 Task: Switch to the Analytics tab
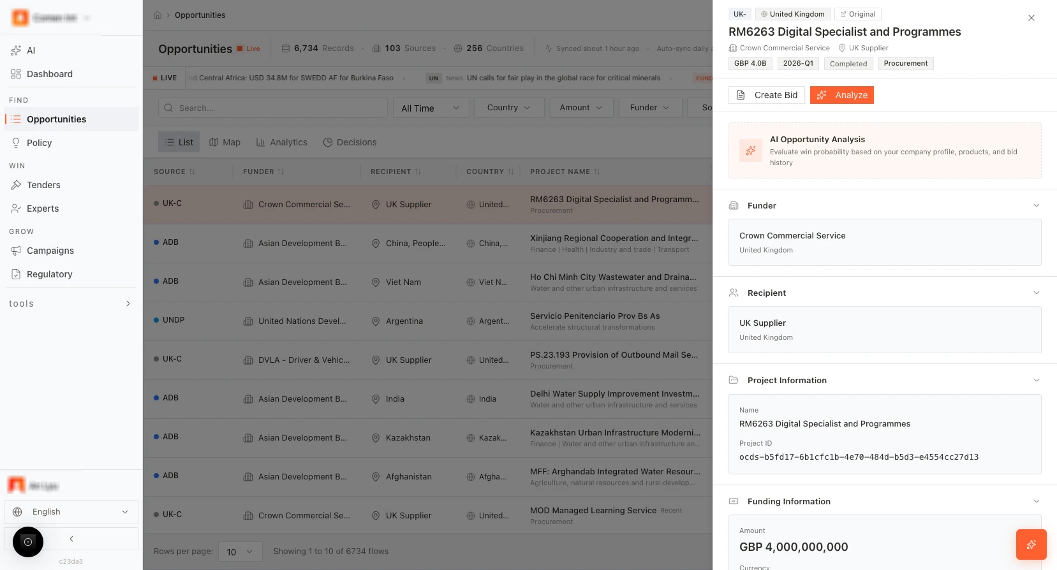click(x=282, y=142)
